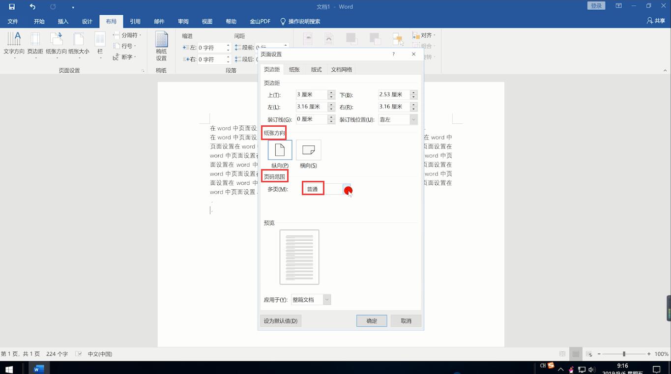Click the ribbon display options icon
671x374 pixels.
(x=618, y=6)
